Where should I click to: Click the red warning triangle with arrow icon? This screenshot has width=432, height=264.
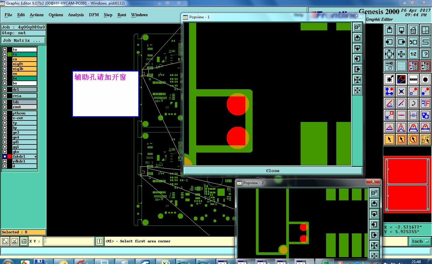[389, 127]
